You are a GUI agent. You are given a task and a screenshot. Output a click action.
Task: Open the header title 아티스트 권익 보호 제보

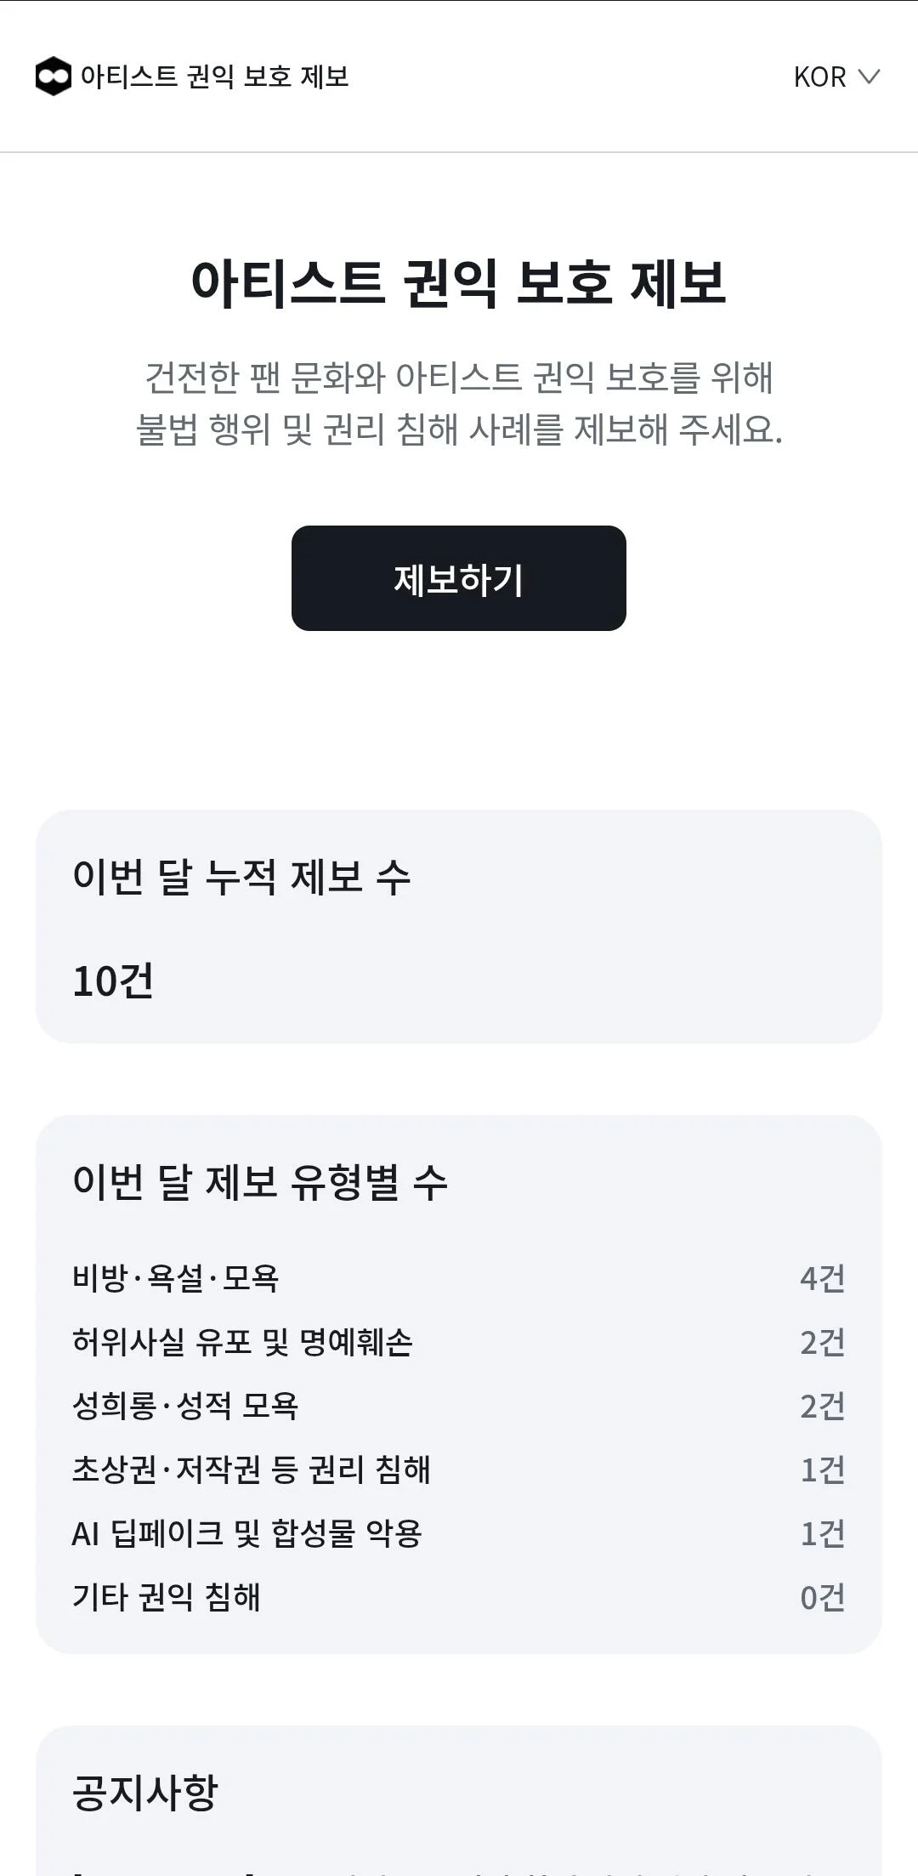point(214,77)
